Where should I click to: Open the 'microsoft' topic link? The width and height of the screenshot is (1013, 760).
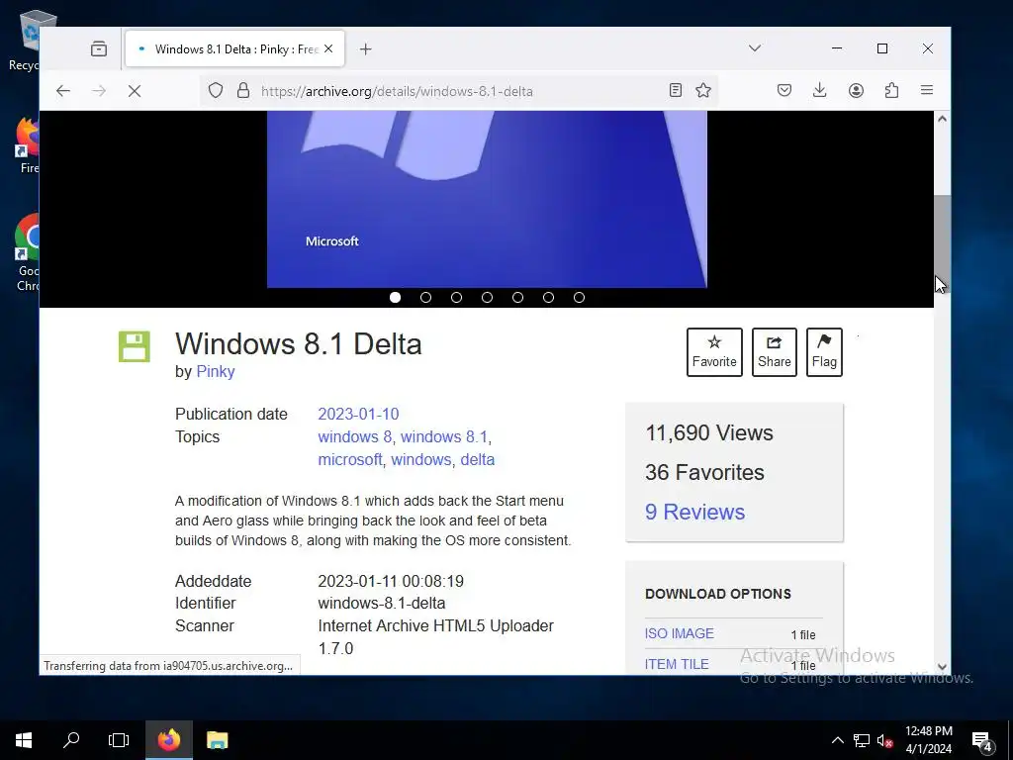pyautogui.click(x=350, y=459)
